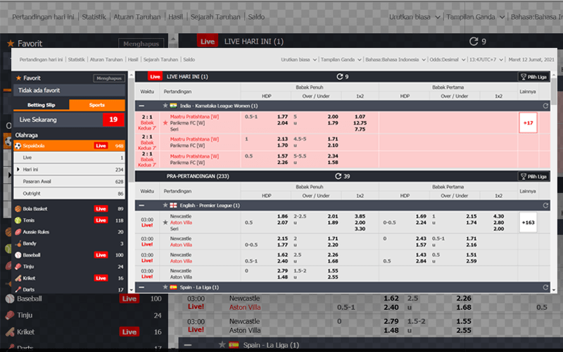The height and width of the screenshot is (352, 563).
Task: Open the +163 more markets box
Action: tap(528, 222)
